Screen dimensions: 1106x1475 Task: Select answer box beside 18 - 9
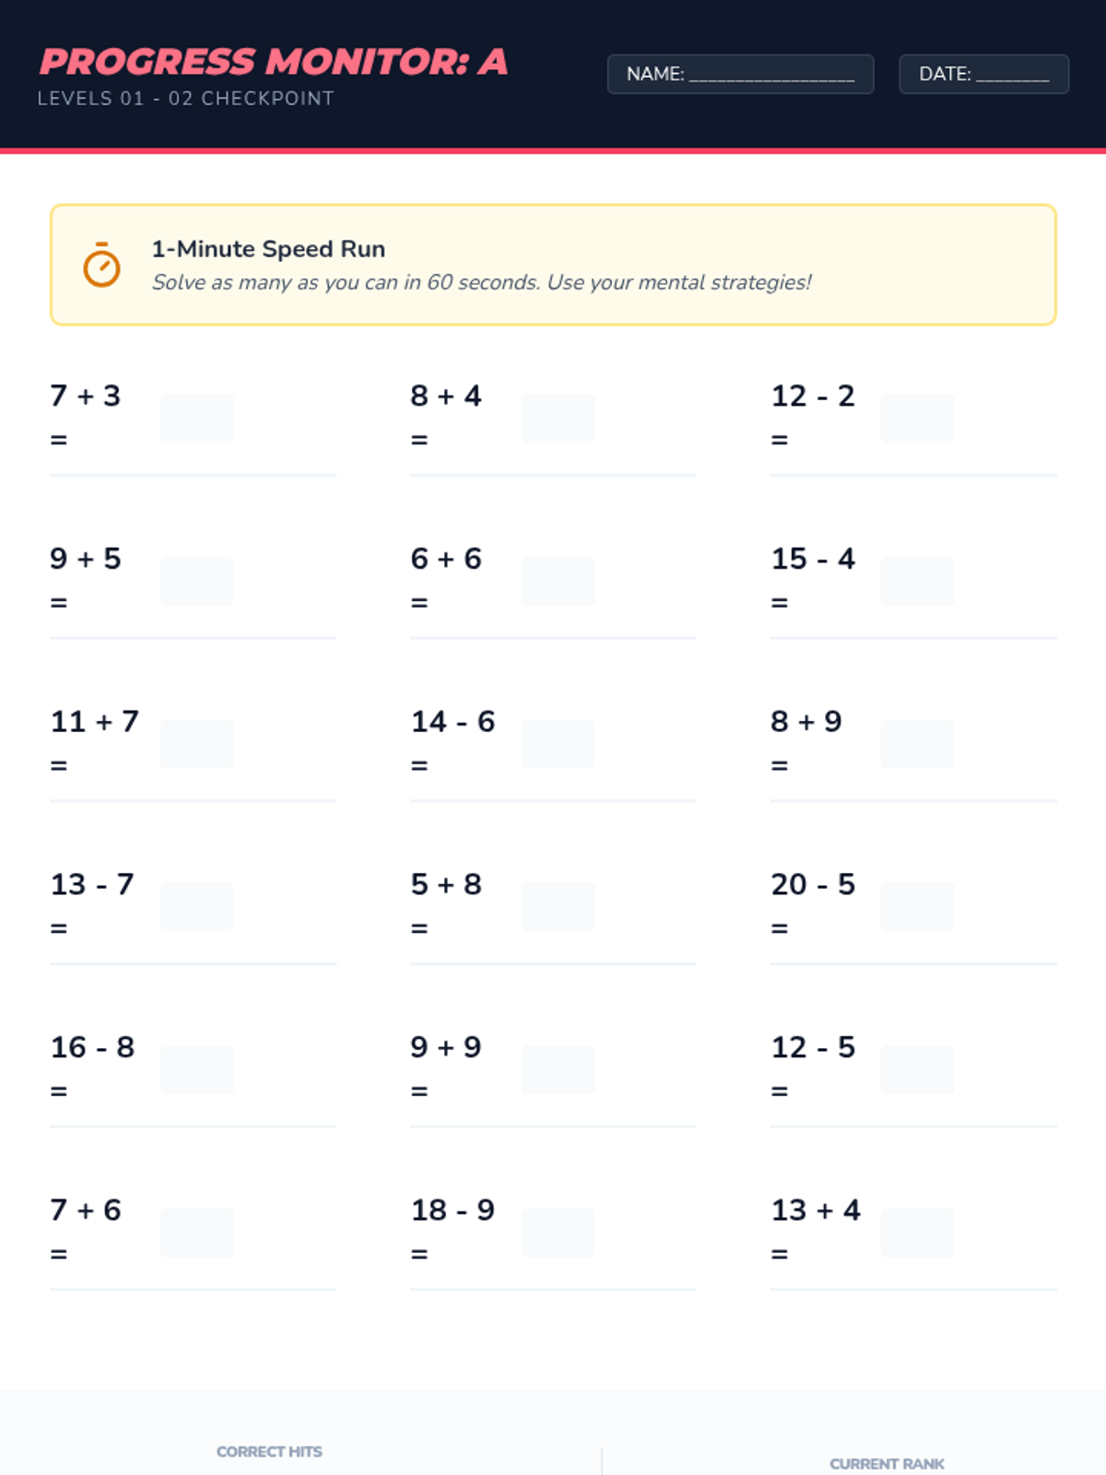click(558, 1233)
